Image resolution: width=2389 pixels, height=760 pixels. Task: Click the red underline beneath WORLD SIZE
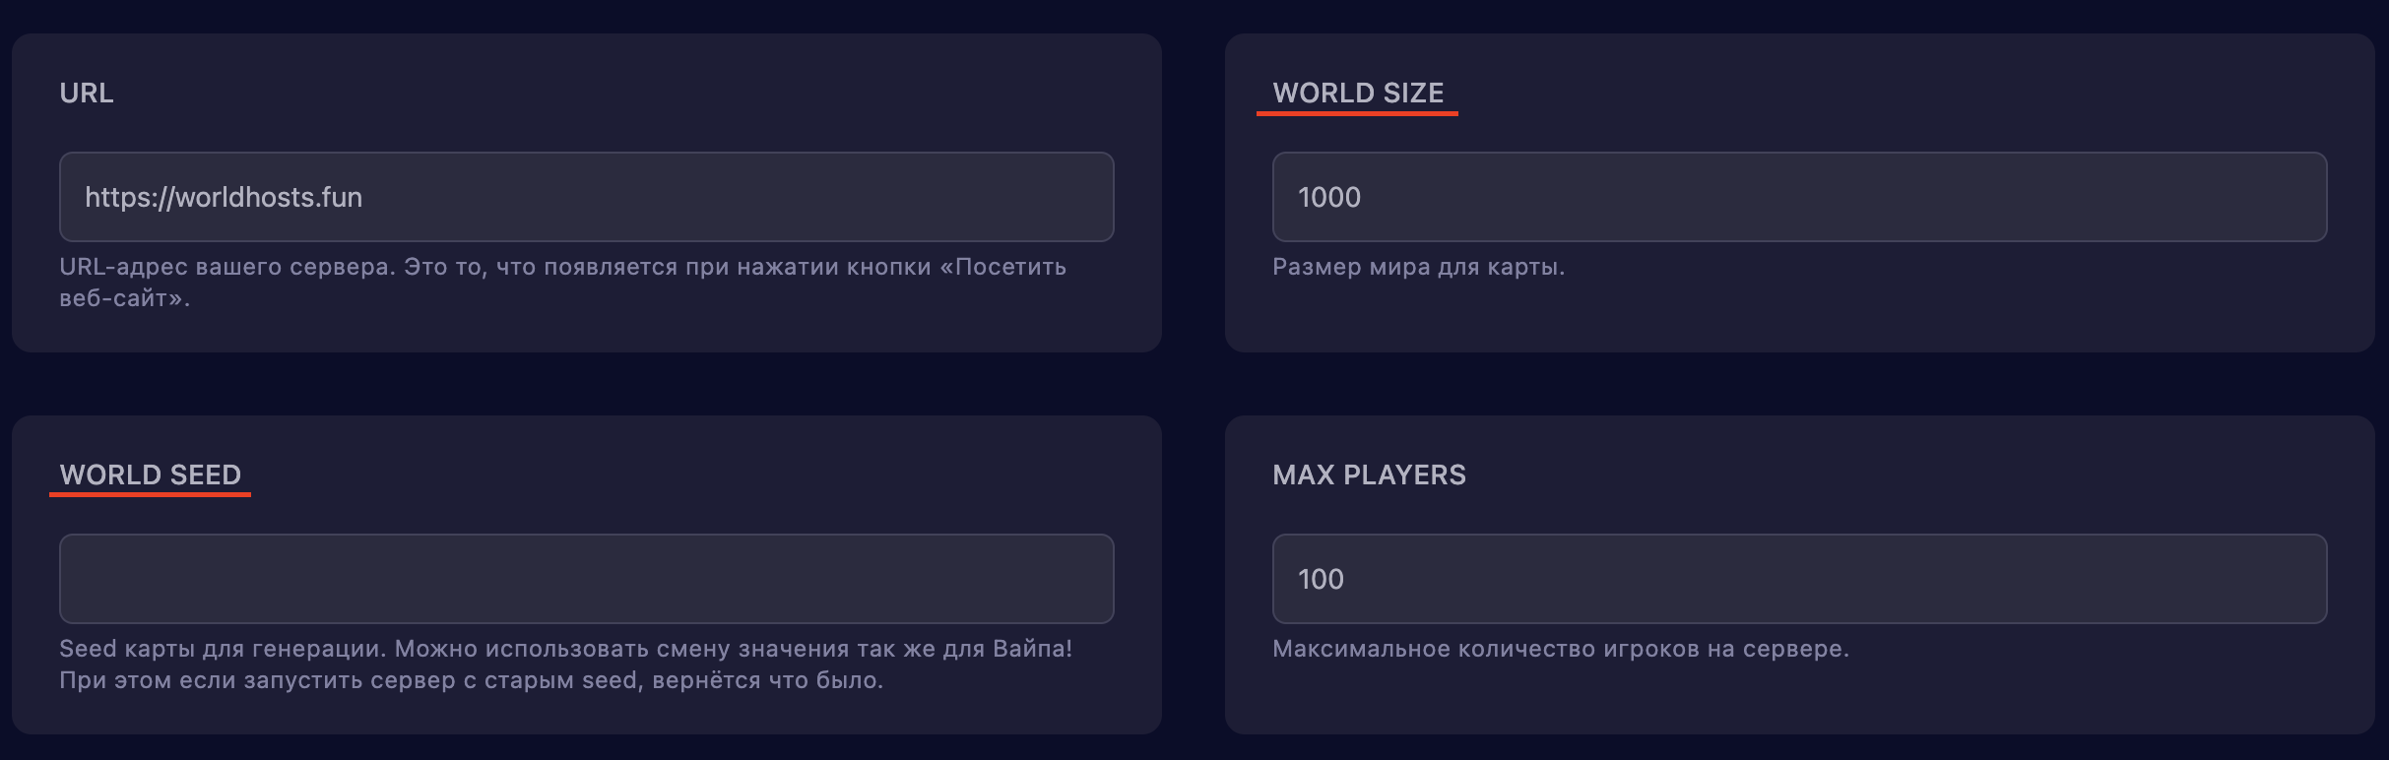(x=1357, y=114)
